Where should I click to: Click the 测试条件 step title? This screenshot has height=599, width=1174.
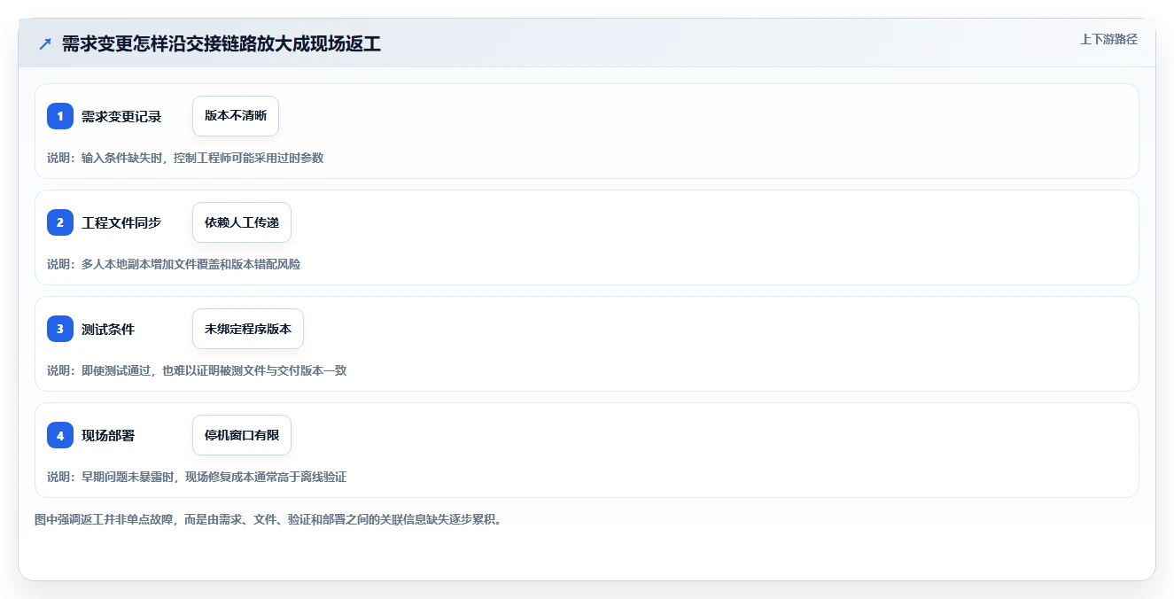[x=108, y=329]
